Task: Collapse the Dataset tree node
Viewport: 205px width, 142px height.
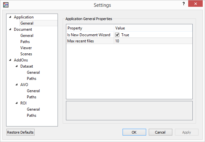Action: pyautogui.click(x=17, y=66)
